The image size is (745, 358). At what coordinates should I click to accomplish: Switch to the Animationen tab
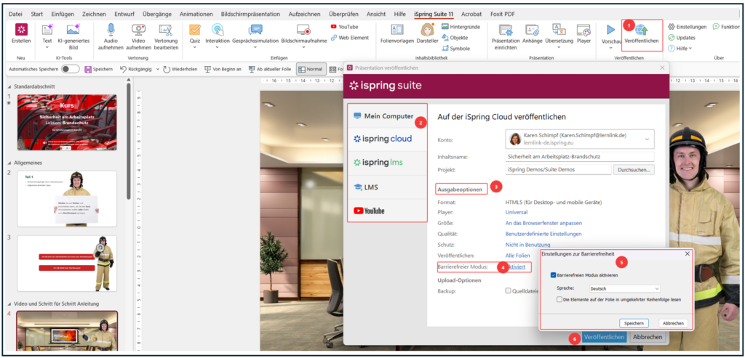click(196, 15)
